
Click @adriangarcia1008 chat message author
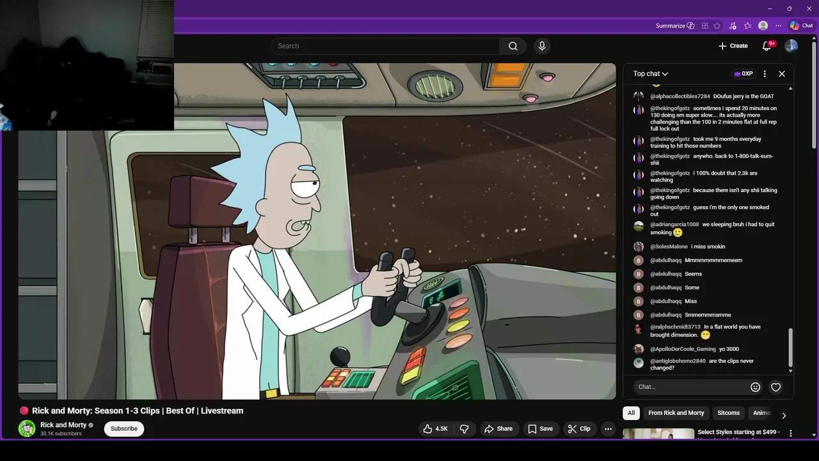674,225
